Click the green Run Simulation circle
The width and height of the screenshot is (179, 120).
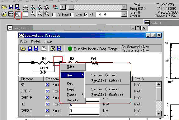pyautogui.click(x=70, y=49)
